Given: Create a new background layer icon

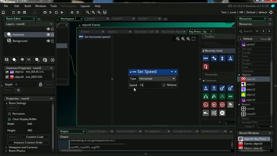Looking at the screenshot, I should [x=7, y=60].
